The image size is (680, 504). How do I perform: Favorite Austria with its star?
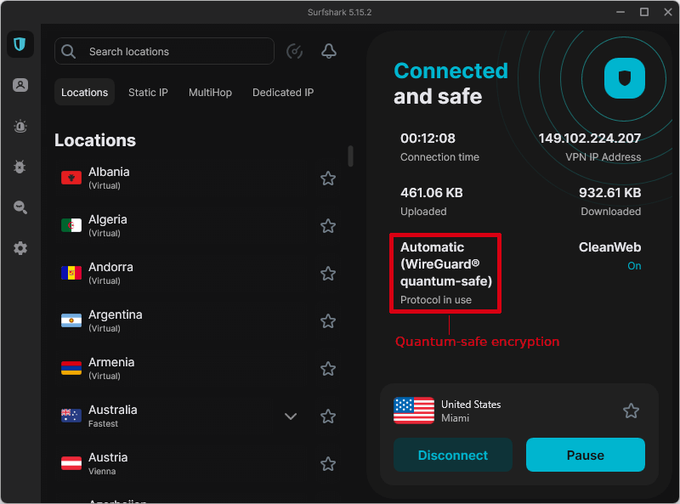point(328,464)
